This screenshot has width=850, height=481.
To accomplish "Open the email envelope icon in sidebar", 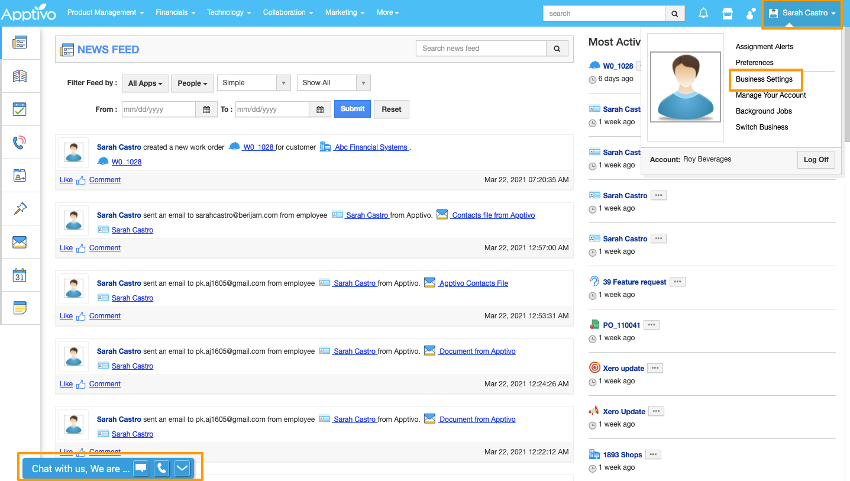I will point(20,242).
